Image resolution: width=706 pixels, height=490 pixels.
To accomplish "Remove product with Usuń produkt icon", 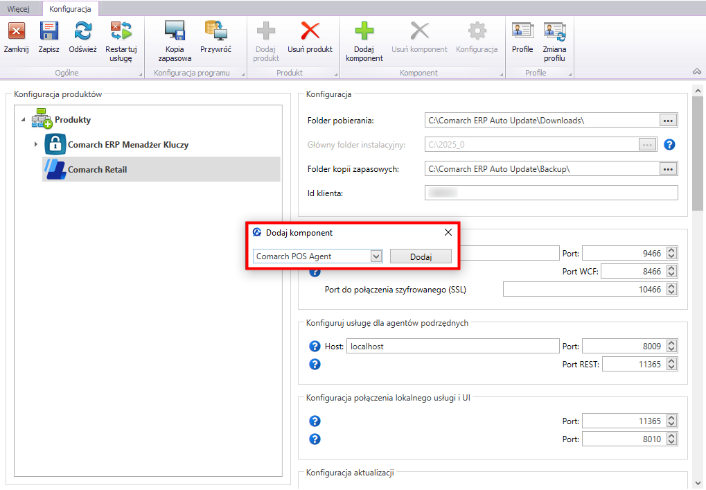I will (x=310, y=31).
